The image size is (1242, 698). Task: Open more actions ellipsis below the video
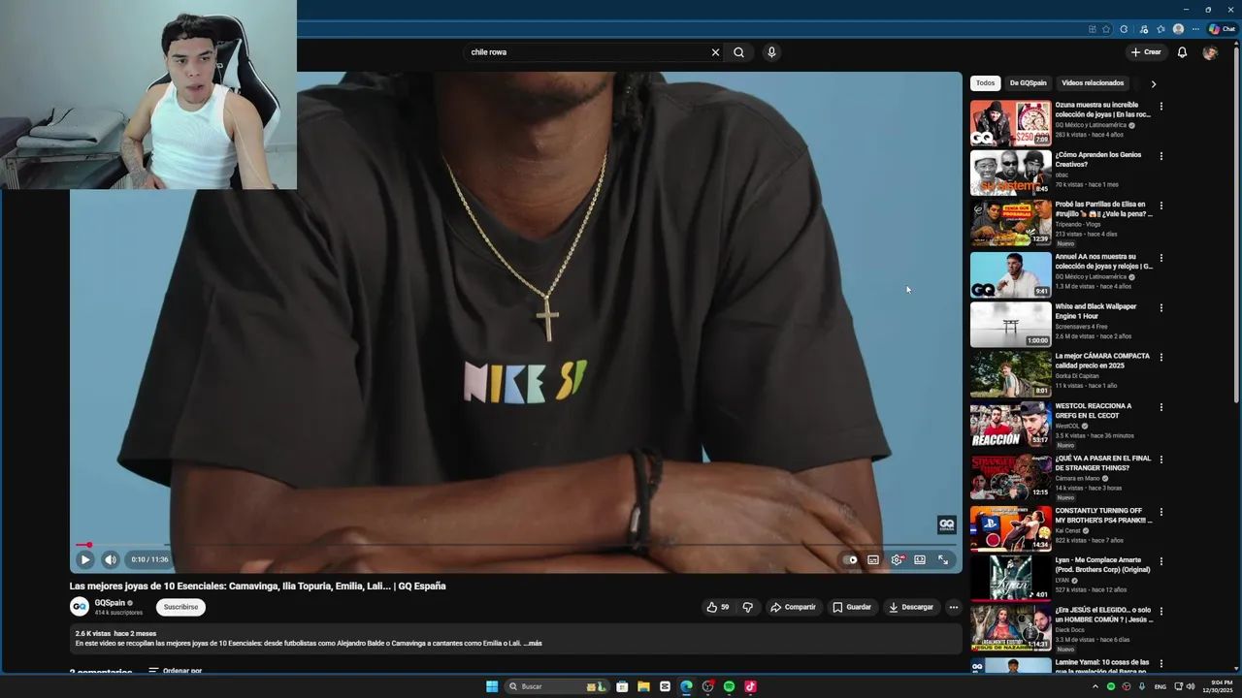tap(953, 607)
